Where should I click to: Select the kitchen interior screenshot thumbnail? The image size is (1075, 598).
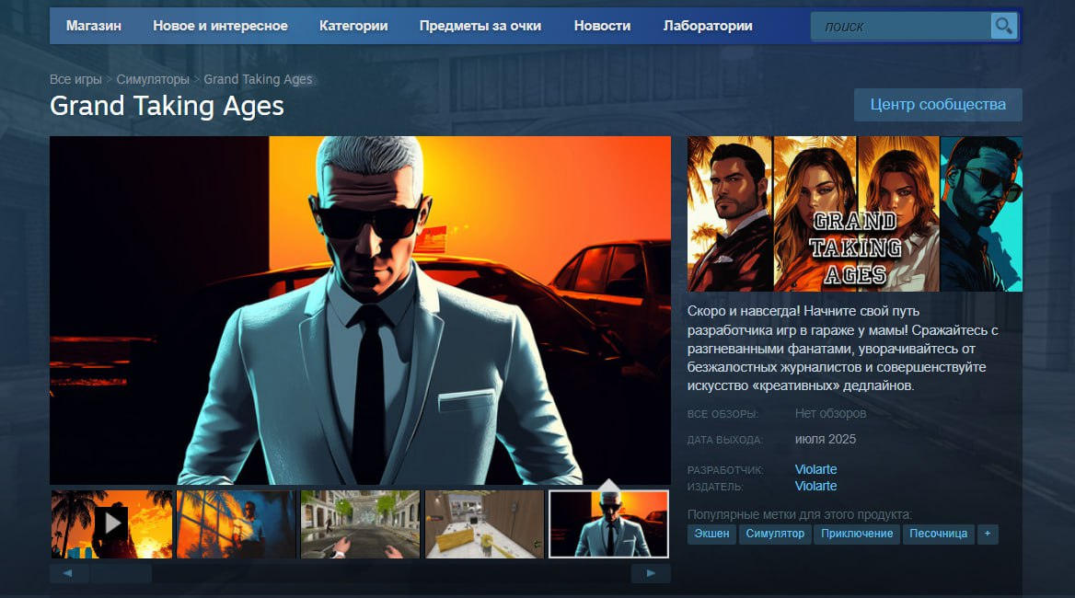[x=484, y=524]
